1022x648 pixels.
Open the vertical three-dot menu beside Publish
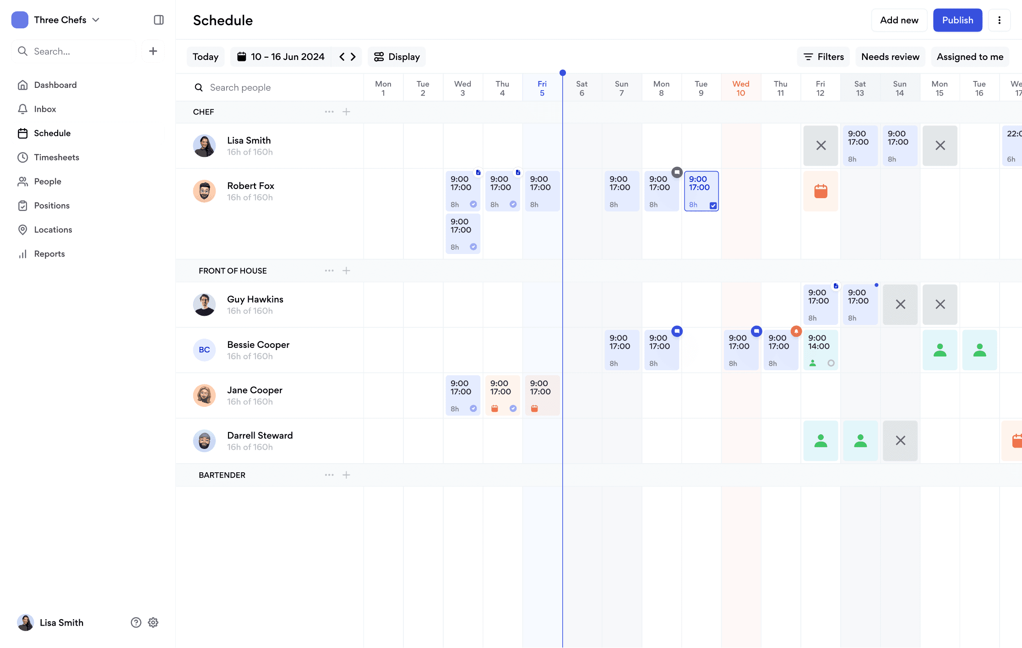tap(999, 20)
